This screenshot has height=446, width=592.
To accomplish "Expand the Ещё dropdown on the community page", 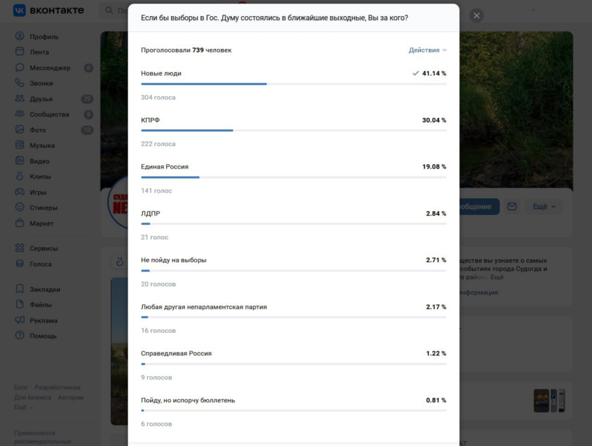I will (543, 206).
